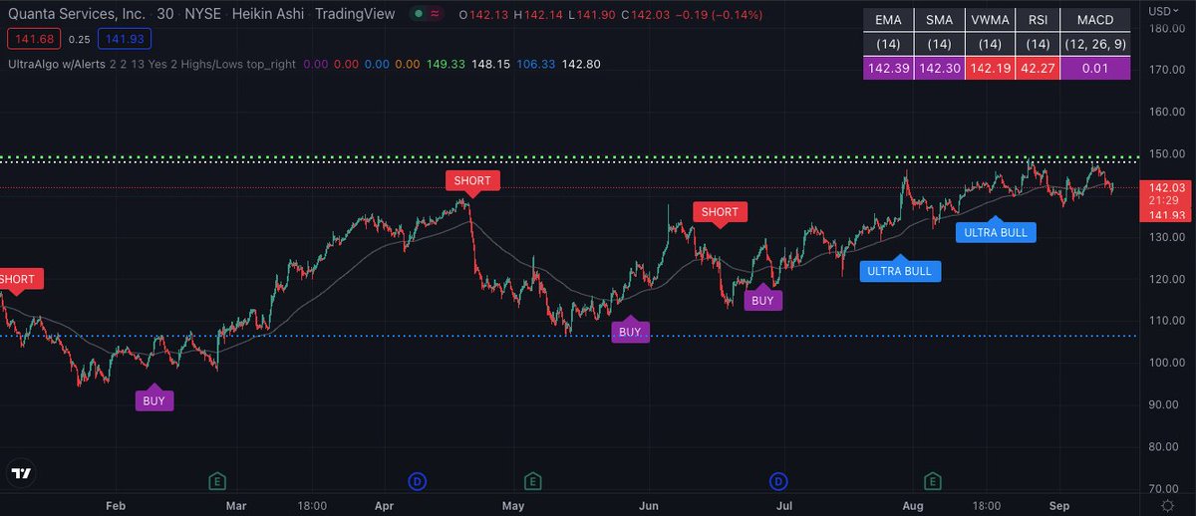1196x516 pixels.
Task: Open the earnings E marker near Mar
Action: click(216, 482)
